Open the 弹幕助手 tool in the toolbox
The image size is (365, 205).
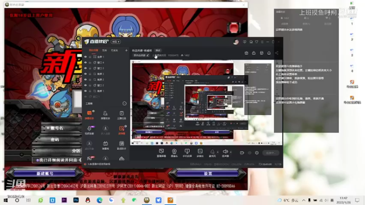tap(89, 115)
